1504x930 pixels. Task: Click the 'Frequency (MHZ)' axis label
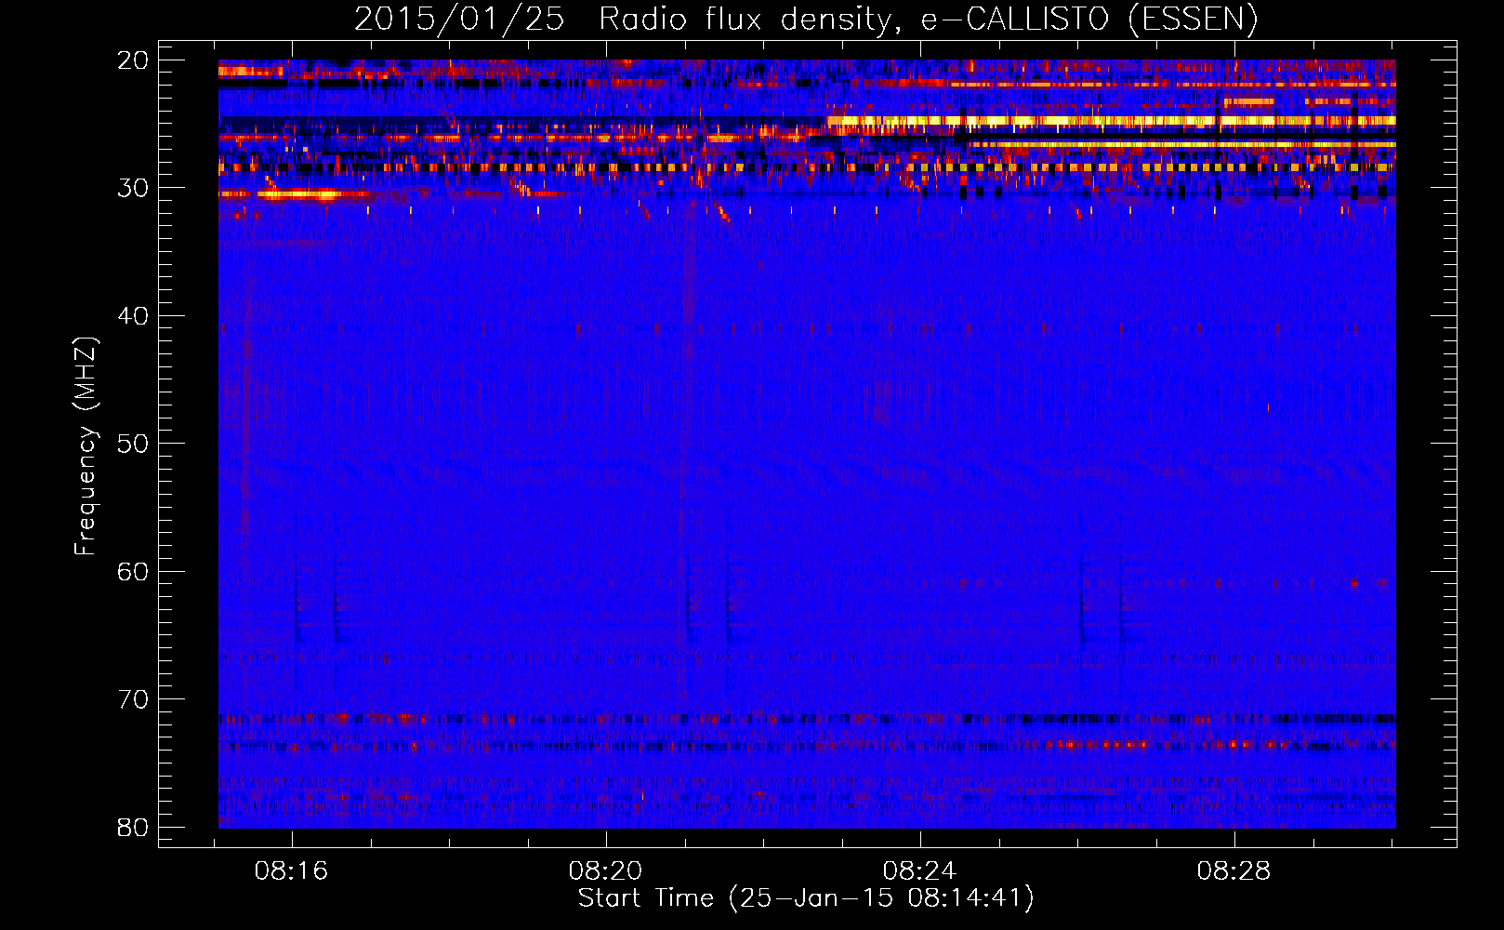tap(86, 446)
